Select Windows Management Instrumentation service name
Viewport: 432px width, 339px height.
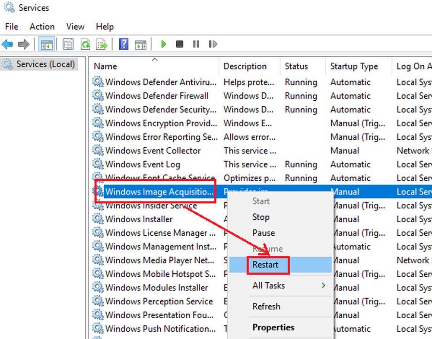[161, 246]
